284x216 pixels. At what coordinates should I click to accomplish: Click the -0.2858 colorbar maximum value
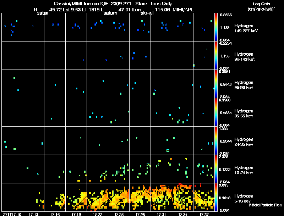point(225,15)
